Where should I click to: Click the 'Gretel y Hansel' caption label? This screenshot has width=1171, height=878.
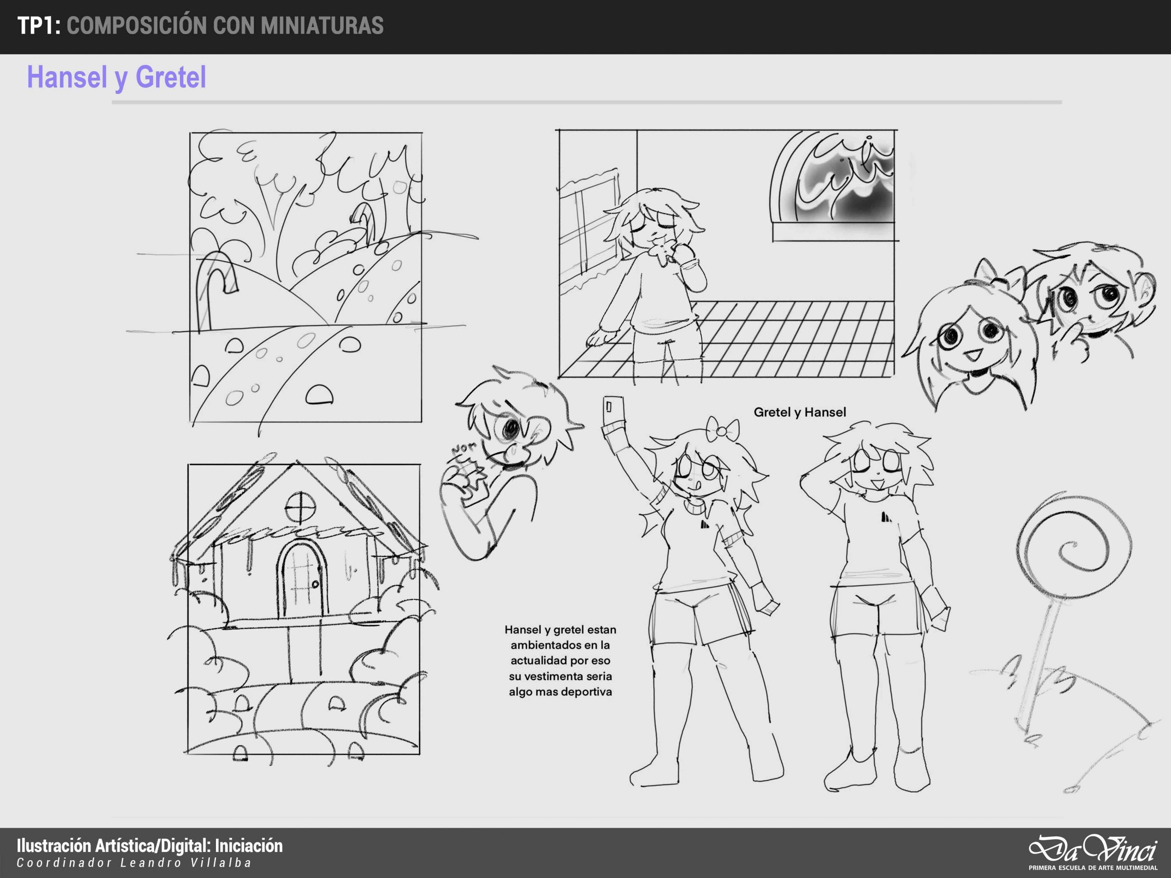coord(800,412)
